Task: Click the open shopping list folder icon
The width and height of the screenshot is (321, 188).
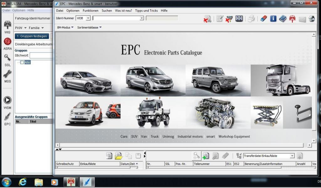Action: click(118, 156)
